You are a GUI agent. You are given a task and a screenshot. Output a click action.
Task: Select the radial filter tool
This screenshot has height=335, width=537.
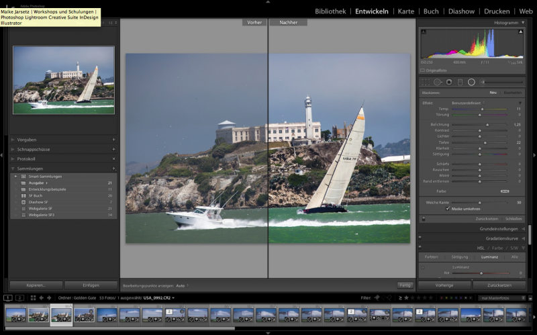[x=471, y=82]
